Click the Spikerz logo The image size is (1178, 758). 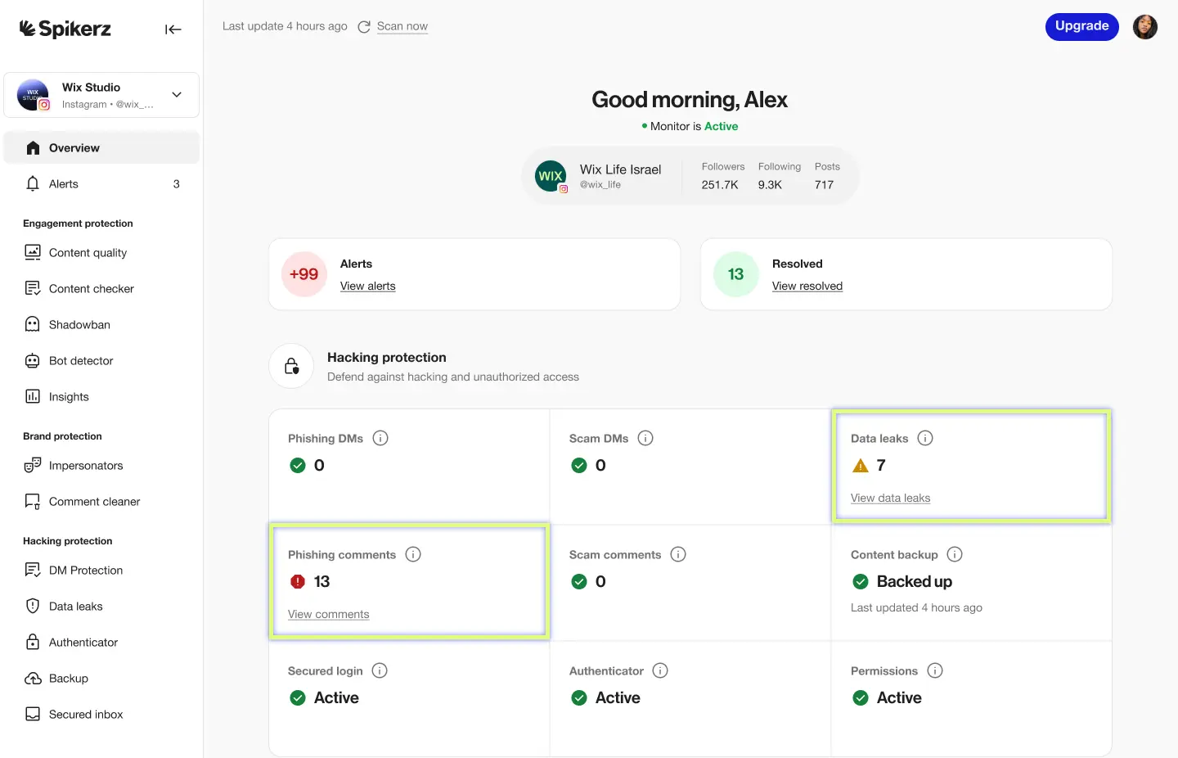point(65,27)
